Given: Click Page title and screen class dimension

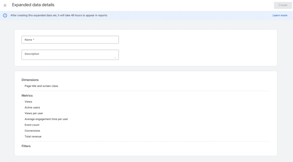Looking at the screenshot, I should [41, 86].
